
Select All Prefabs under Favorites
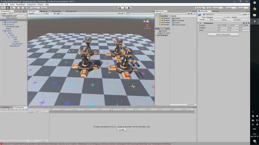click(165, 23)
